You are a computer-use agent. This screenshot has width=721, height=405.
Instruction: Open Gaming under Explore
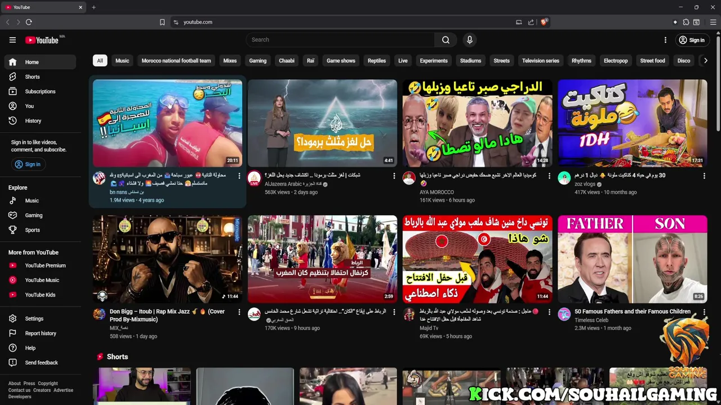click(40, 215)
